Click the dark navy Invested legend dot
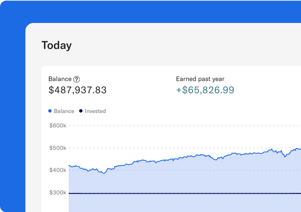301x212 pixels. point(81,111)
